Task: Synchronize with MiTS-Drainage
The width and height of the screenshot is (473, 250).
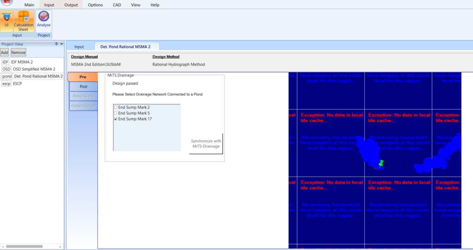Action: [206, 143]
